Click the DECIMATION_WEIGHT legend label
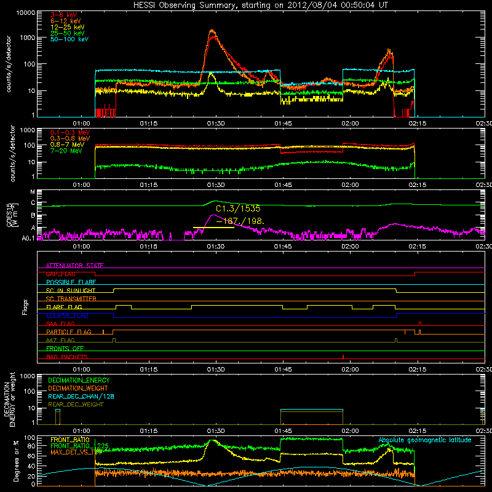The height and width of the screenshot is (492, 492). coord(78,389)
